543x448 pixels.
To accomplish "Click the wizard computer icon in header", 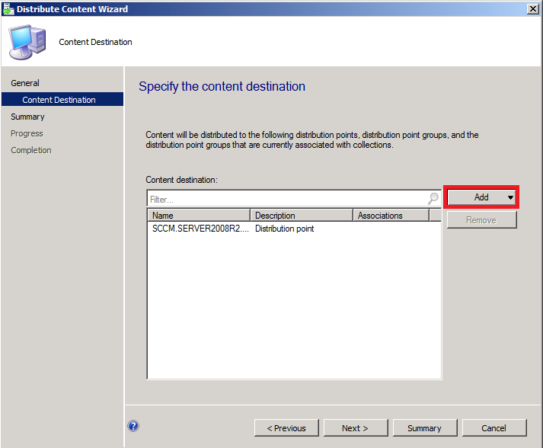I will pos(27,42).
